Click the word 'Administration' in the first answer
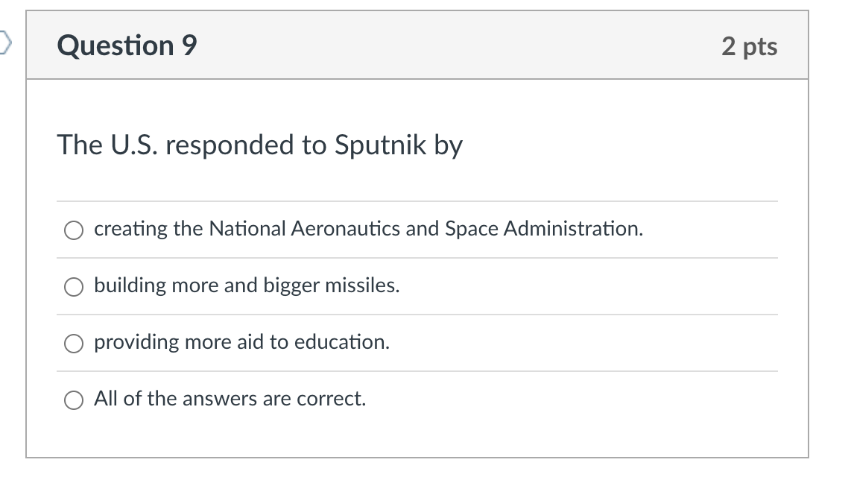 pos(573,229)
